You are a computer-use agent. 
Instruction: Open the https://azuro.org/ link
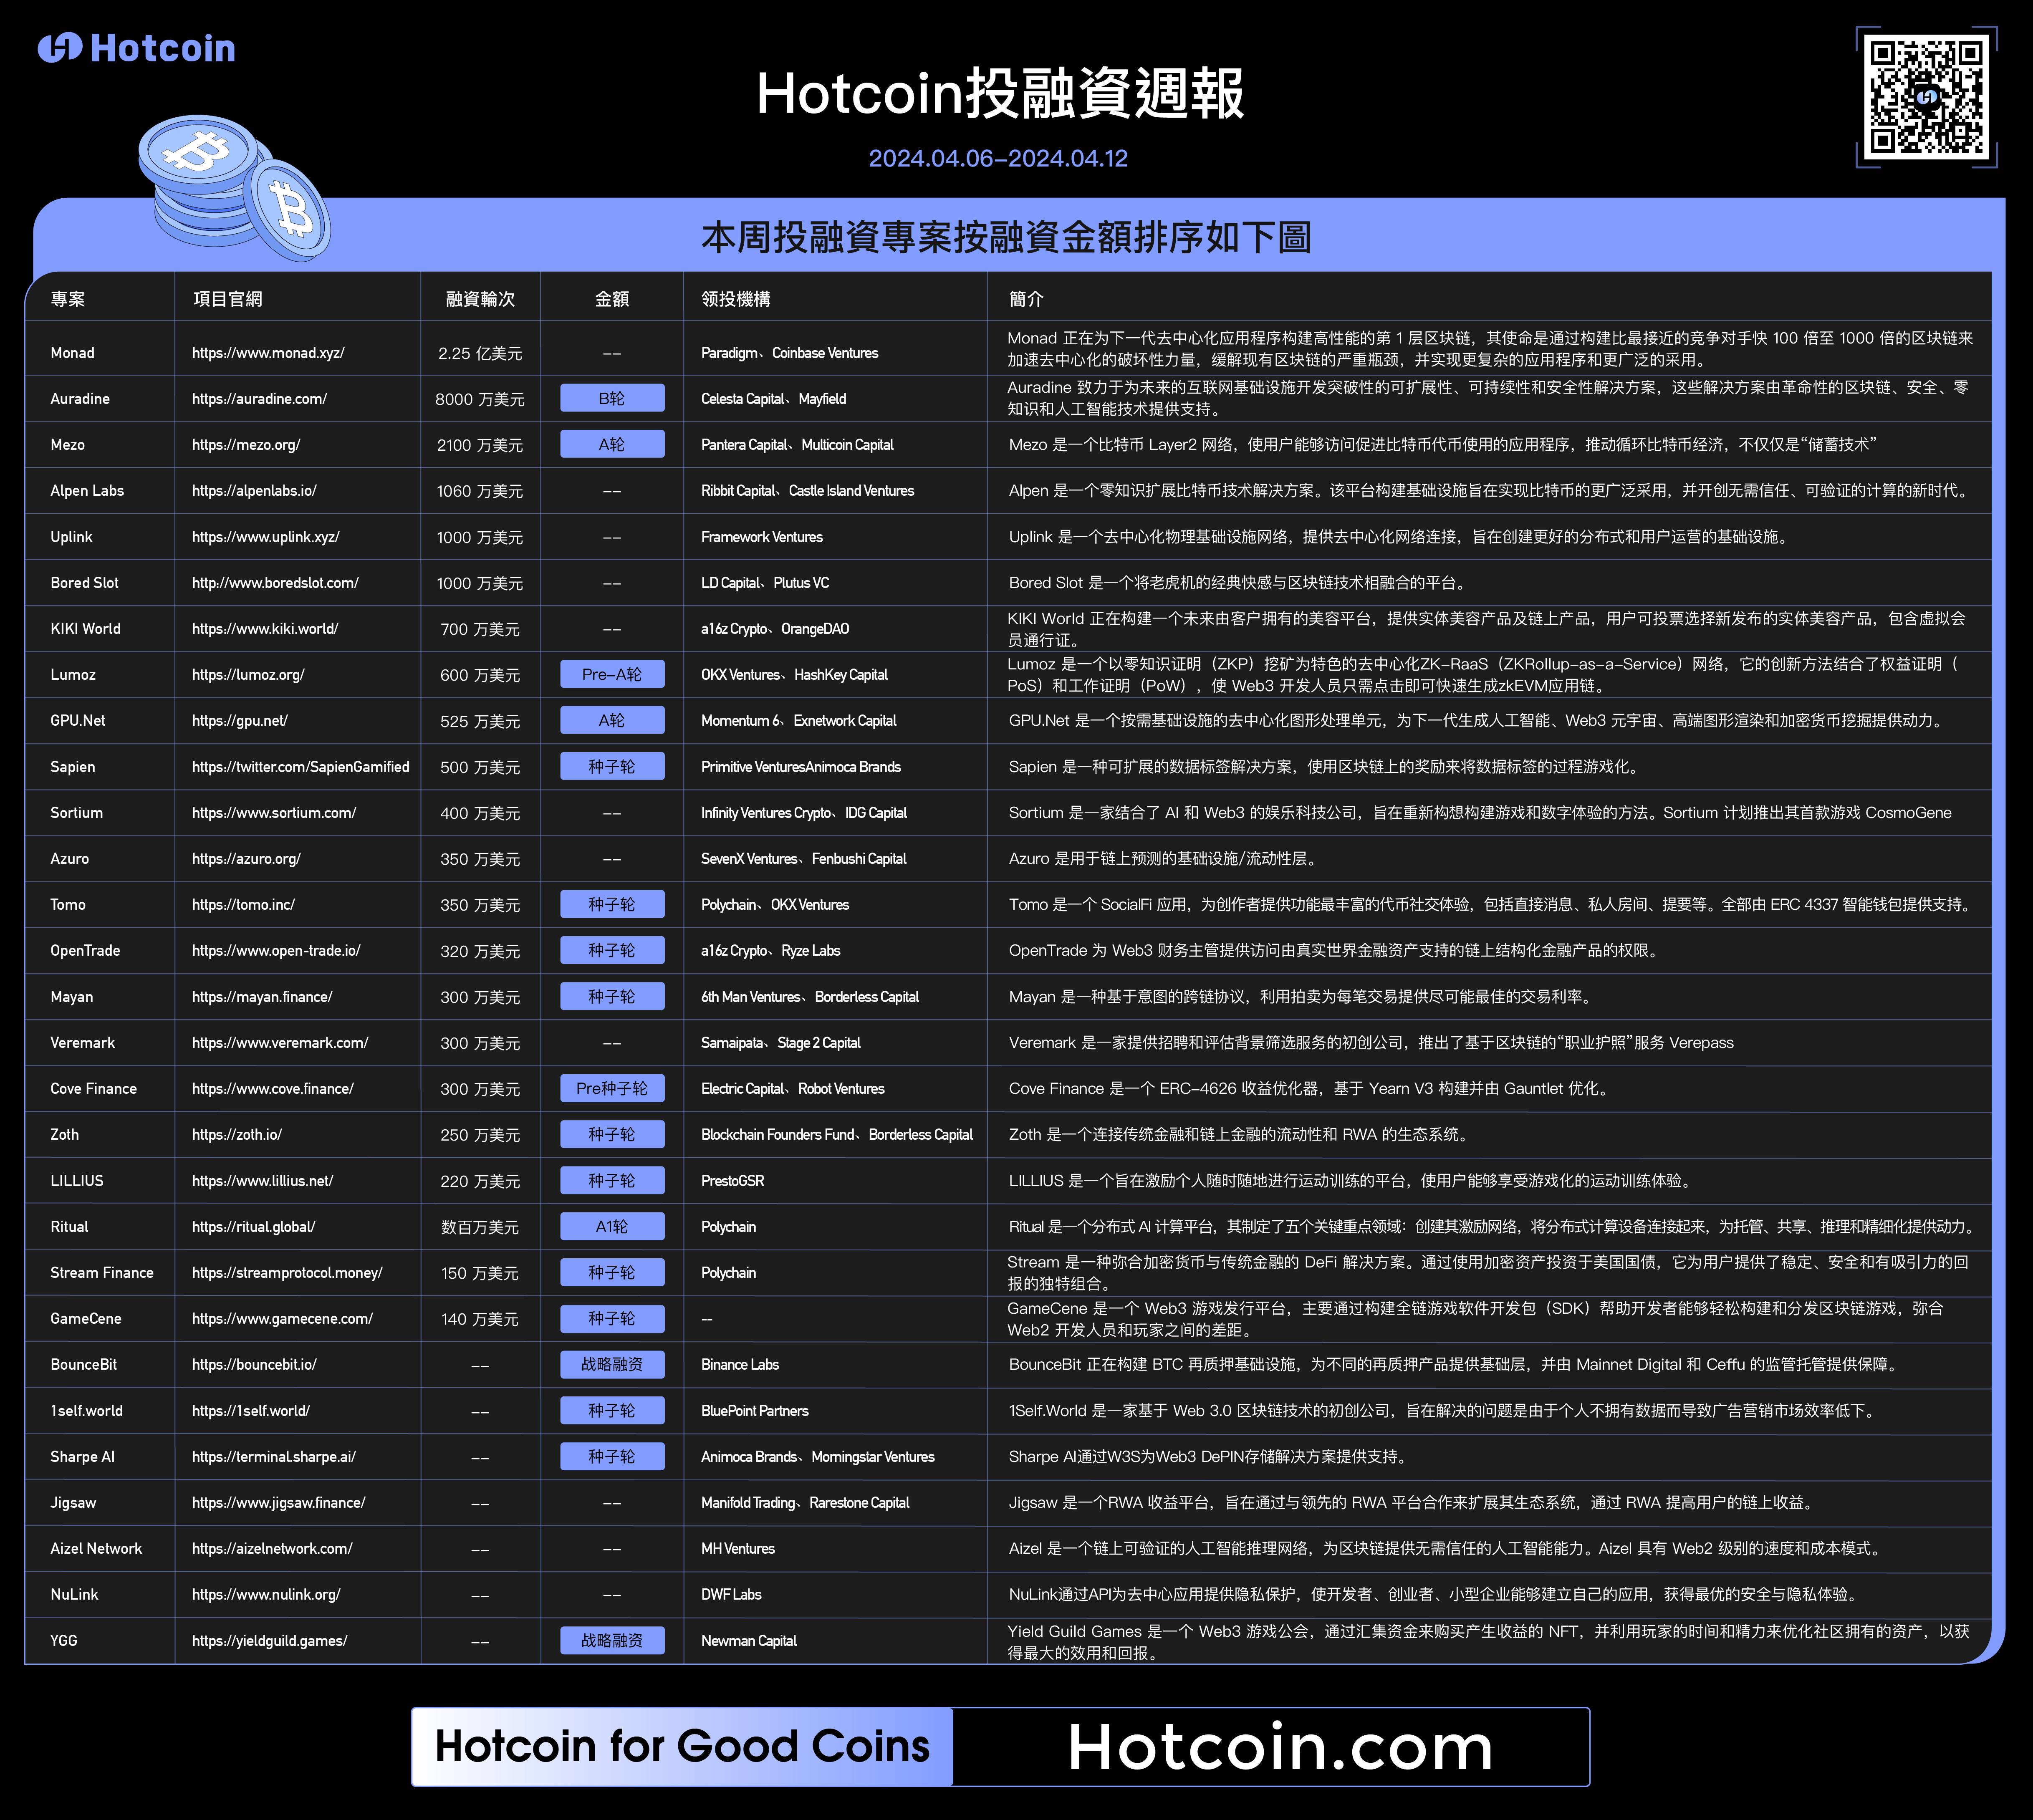tap(246, 859)
